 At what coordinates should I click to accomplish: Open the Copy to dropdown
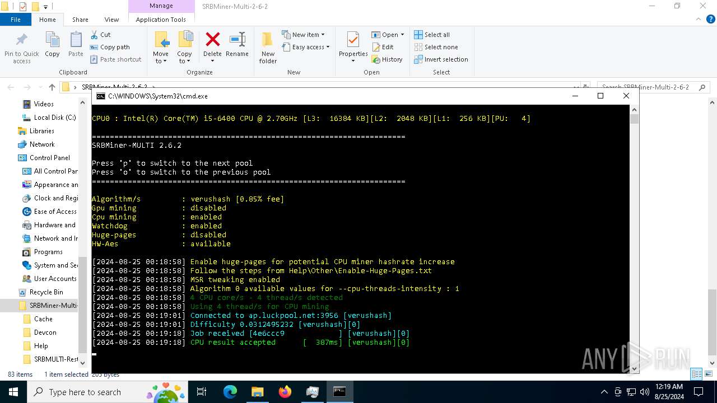pyautogui.click(x=184, y=48)
